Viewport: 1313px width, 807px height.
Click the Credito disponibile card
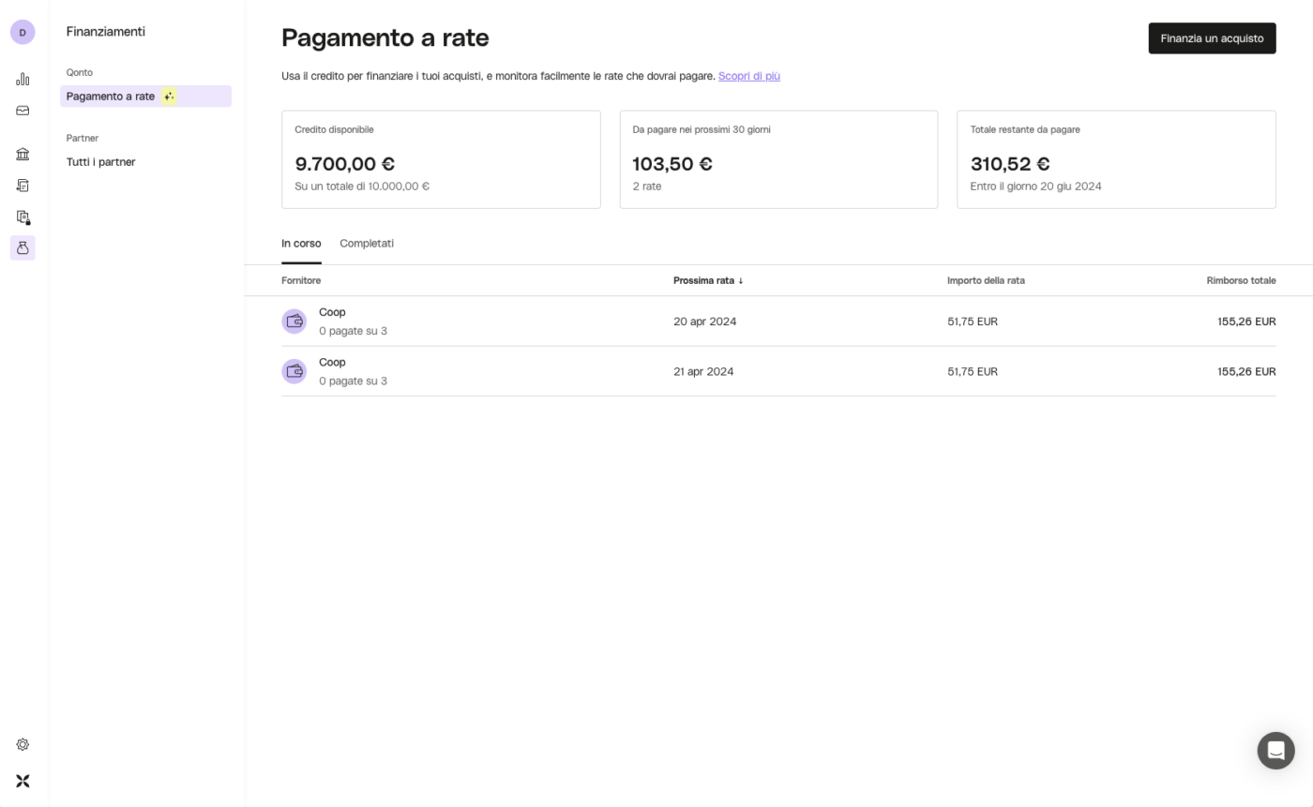pyautogui.click(x=441, y=159)
